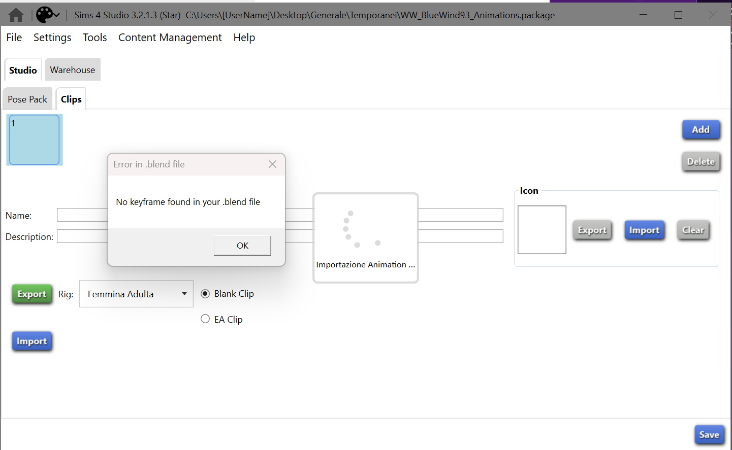Maximize the Sims 4 Studio window

(x=678, y=15)
